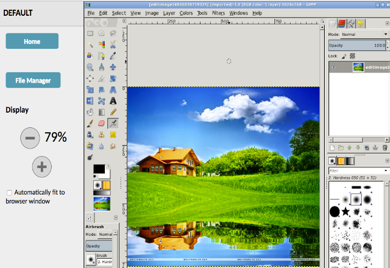Open the Filters menu
This screenshot has height=268, width=390.
coord(218,13)
